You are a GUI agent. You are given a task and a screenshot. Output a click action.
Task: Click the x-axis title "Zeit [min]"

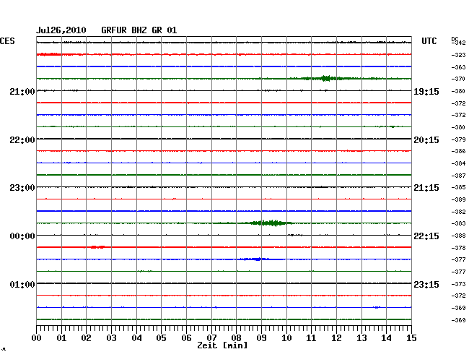(x=222, y=345)
